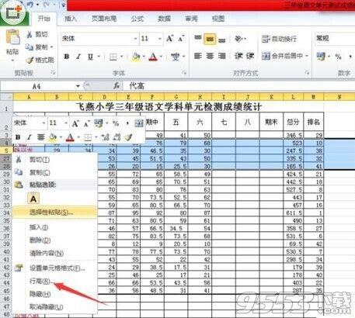Choose 行高(R)... in context menu
The height and width of the screenshot is (318, 355).
coord(55,281)
